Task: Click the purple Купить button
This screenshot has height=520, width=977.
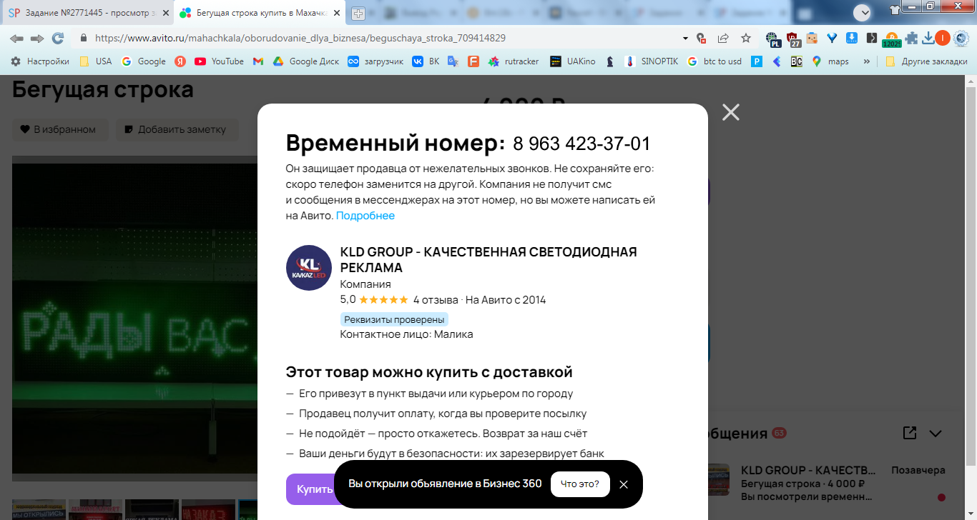Action: point(312,489)
